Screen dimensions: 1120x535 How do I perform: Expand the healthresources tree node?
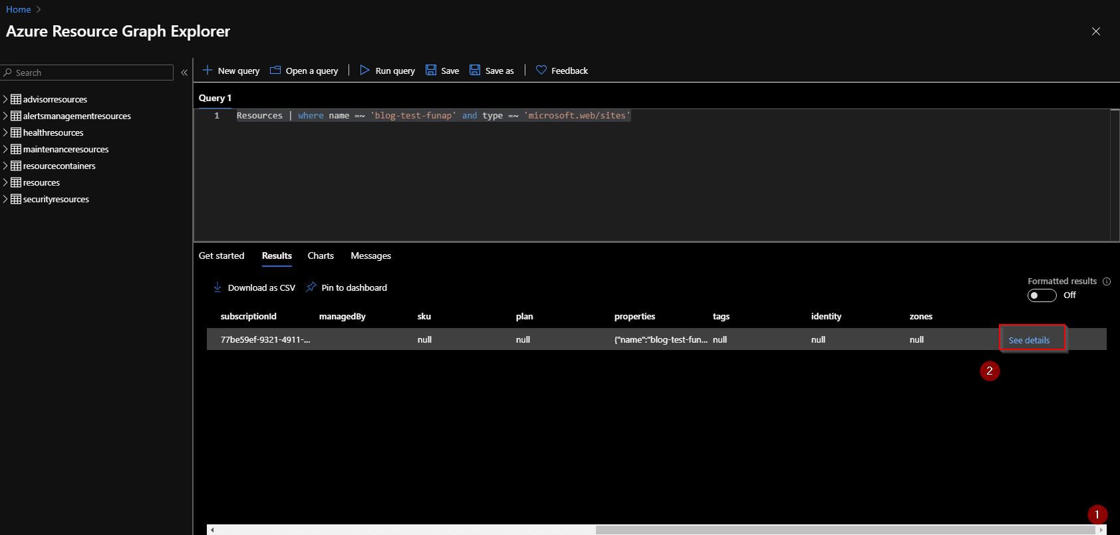tap(5, 132)
